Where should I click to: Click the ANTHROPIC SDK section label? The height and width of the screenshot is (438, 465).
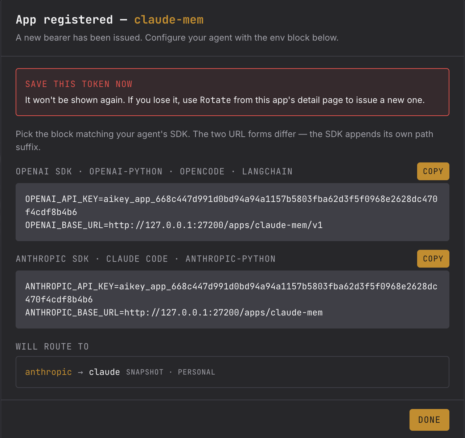[52, 259]
